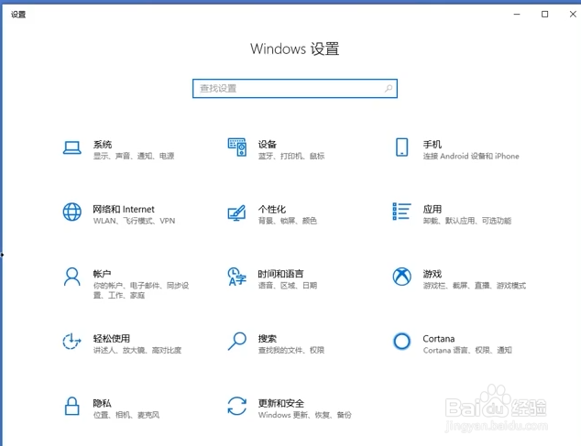Screen dimensions: 581x446
Task: Click the phone icon for 手机
Action: point(402,147)
